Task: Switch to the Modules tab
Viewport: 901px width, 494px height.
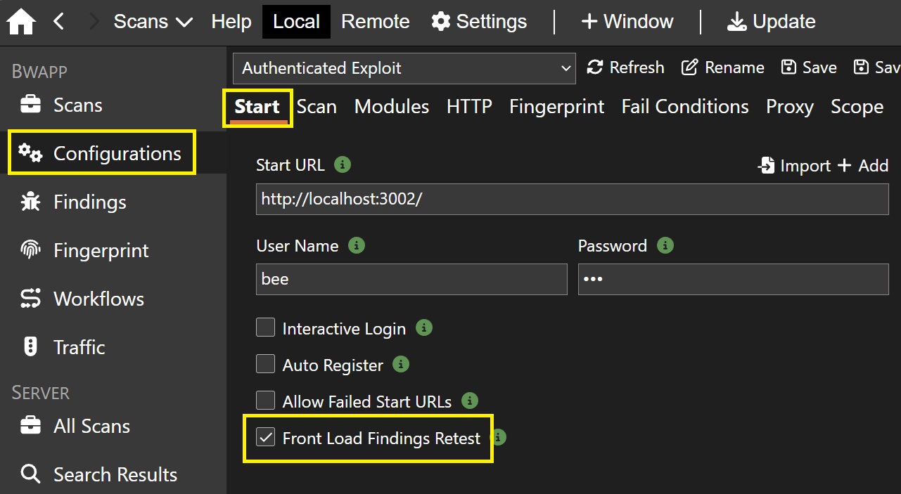Action: [x=392, y=107]
